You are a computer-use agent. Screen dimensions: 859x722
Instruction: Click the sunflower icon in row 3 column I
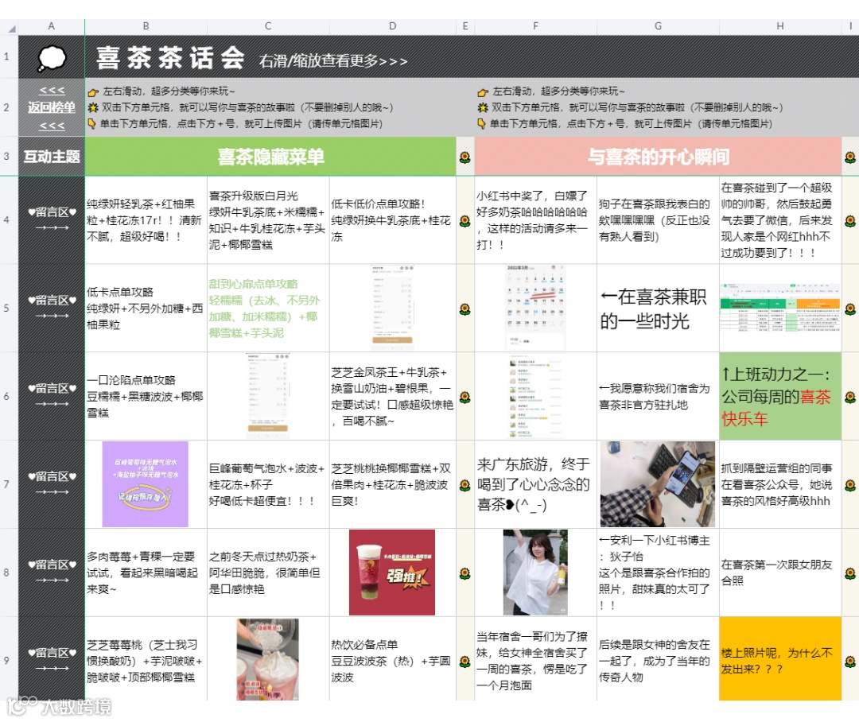point(850,157)
